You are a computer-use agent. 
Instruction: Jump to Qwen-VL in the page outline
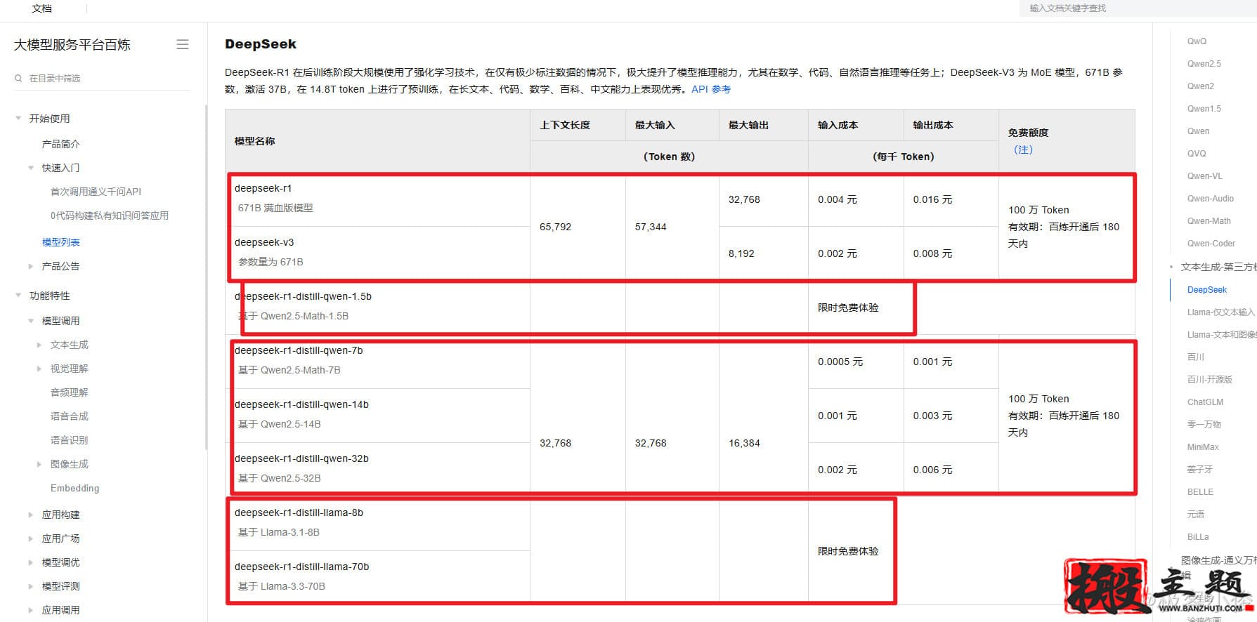[x=1205, y=176]
